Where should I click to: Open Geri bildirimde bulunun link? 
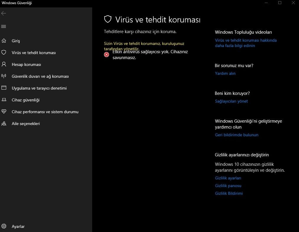(237, 135)
